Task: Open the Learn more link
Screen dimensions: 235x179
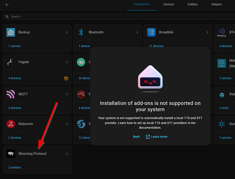Action: 157,137
